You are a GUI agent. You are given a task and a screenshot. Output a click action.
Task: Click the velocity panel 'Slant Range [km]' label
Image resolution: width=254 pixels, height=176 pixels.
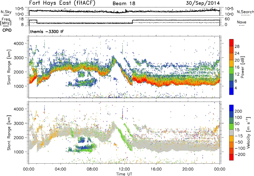[9, 132]
